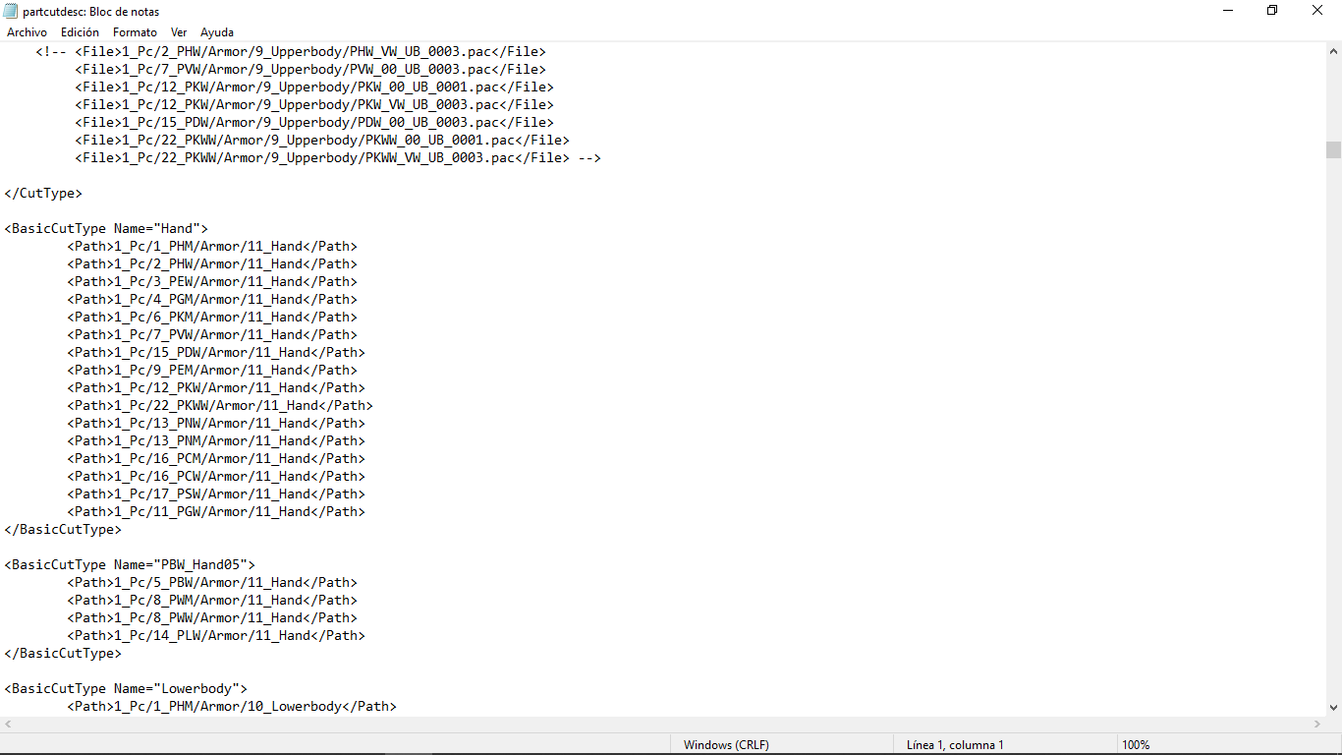Open the Formato menu

coord(135,32)
